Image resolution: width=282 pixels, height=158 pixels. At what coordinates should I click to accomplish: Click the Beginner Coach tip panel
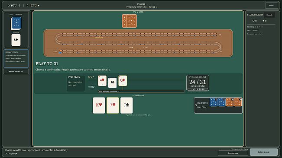pos(16,59)
